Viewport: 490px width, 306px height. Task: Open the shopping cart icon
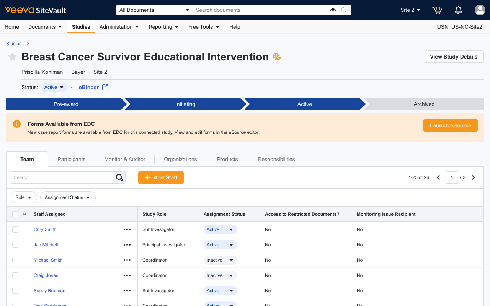437,10
